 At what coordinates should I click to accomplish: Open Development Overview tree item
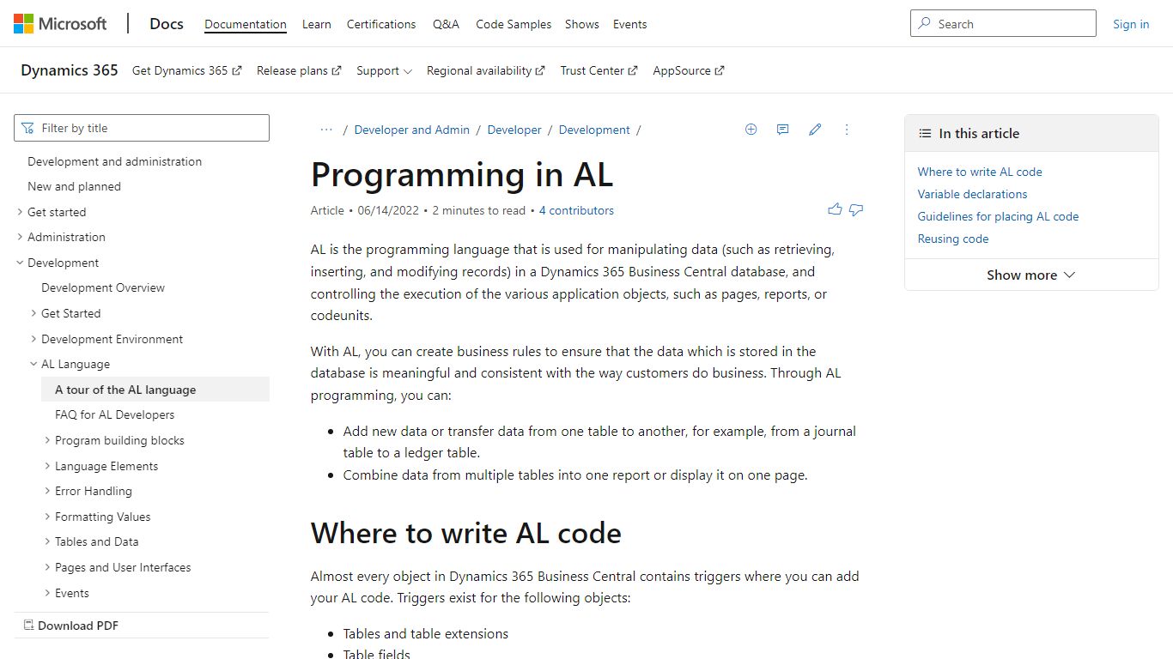pyautogui.click(x=103, y=287)
